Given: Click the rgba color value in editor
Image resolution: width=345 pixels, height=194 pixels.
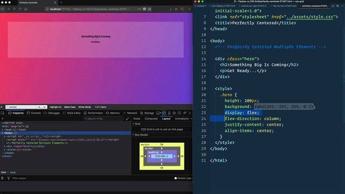Looking at the screenshot, I should coord(284,107).
